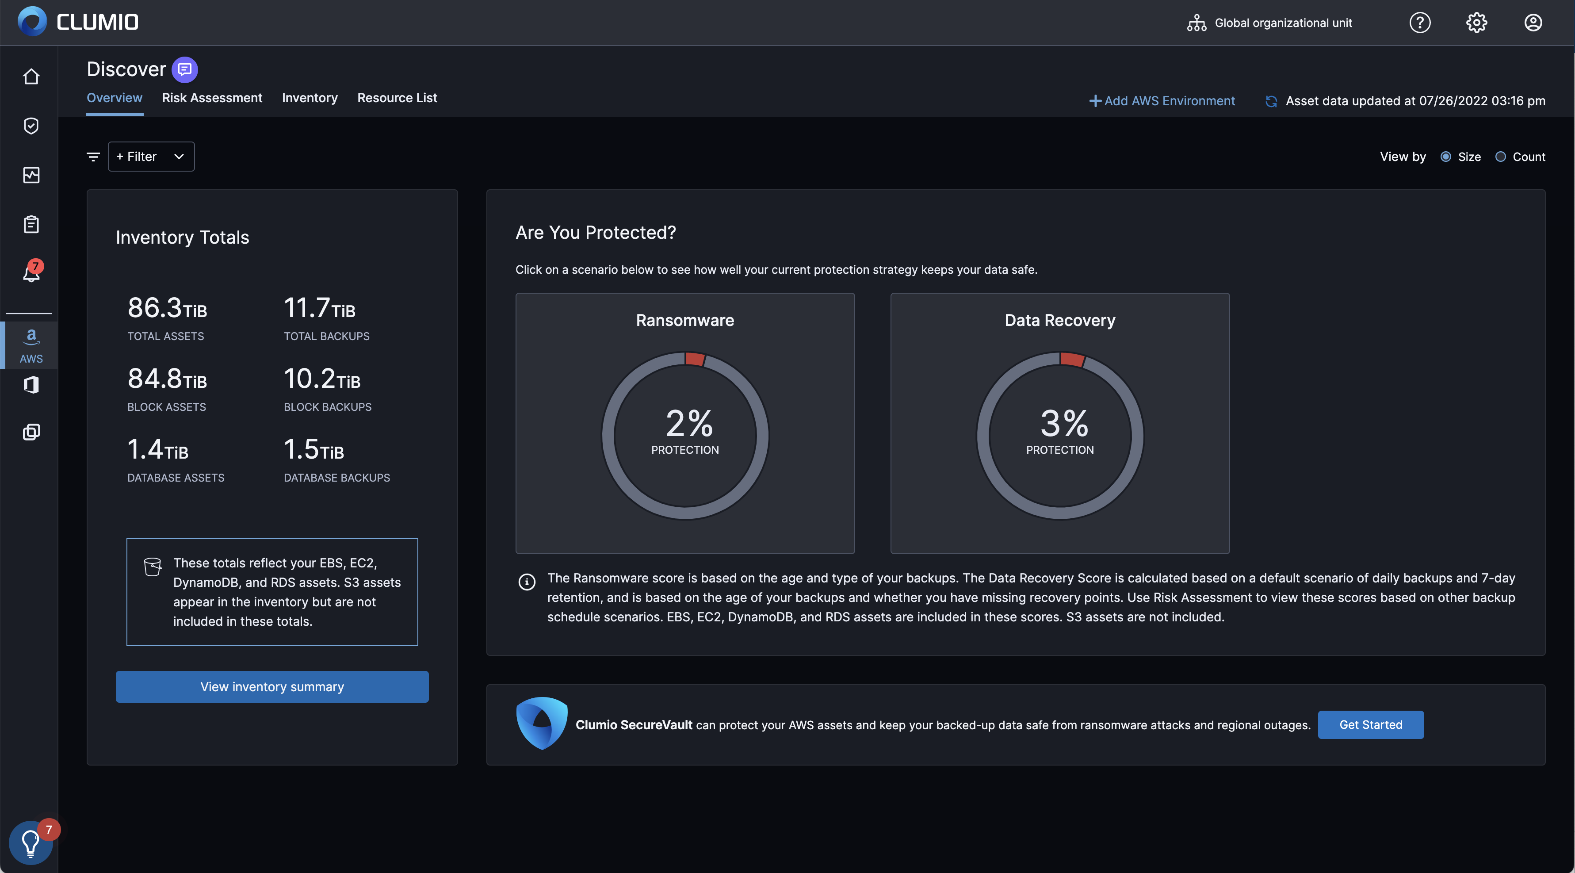Open the Home sidebar icon
Viewport: 1575px width, 873px height.
[31, 77]
